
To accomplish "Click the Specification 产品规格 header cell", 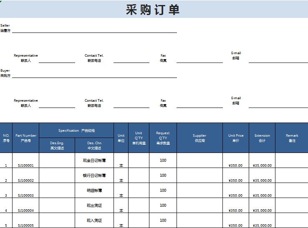I will (x=76, y=130).
